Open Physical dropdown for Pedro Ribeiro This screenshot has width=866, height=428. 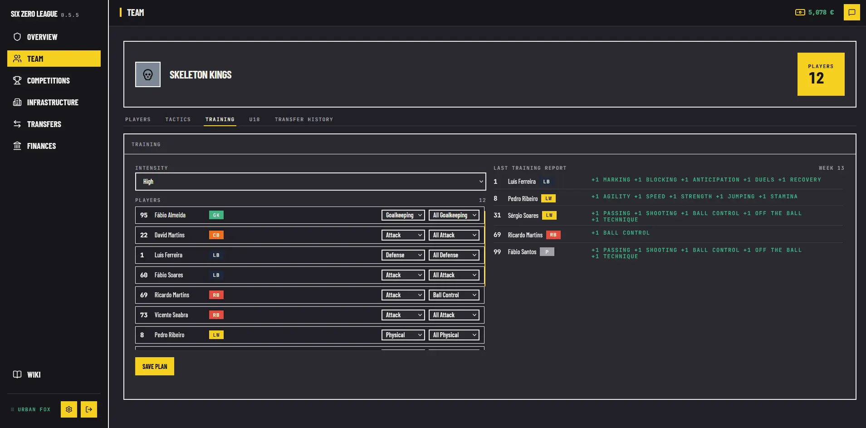(403, 335)
